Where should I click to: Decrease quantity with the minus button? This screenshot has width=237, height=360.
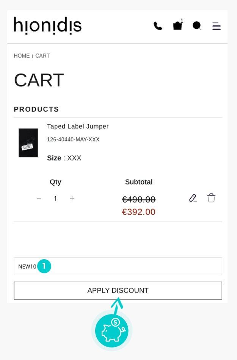click(39, 199)
